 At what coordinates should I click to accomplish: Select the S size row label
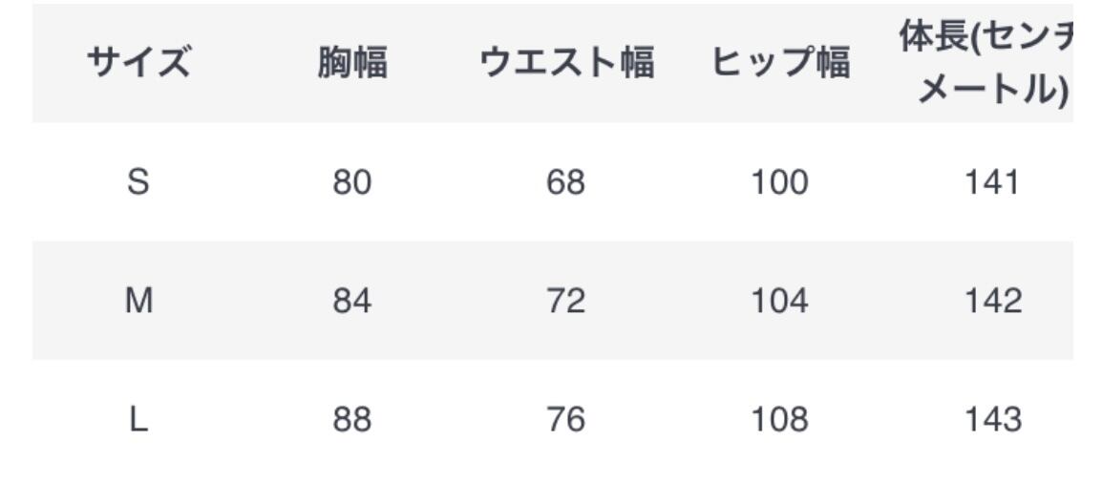pyautogui.click(x=138, y=182)
